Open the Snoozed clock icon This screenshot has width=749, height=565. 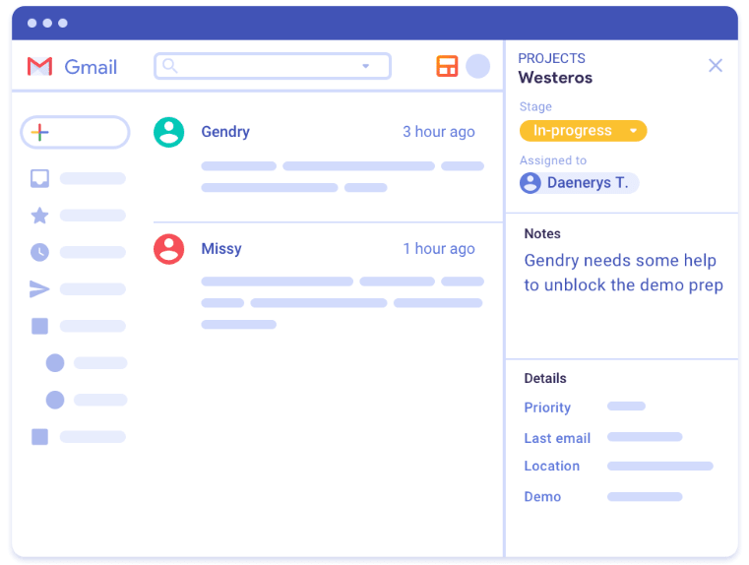click(39, 252)
